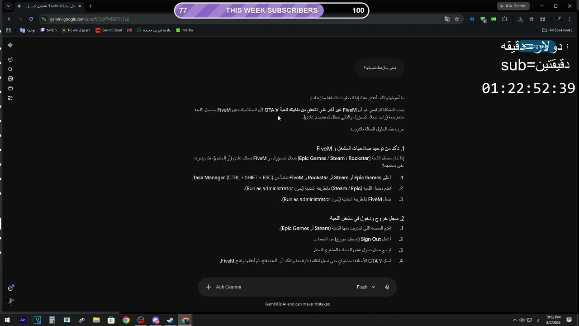Open the Chrome three-dot menu
The image size is (579, 326).
pos(570,19)
